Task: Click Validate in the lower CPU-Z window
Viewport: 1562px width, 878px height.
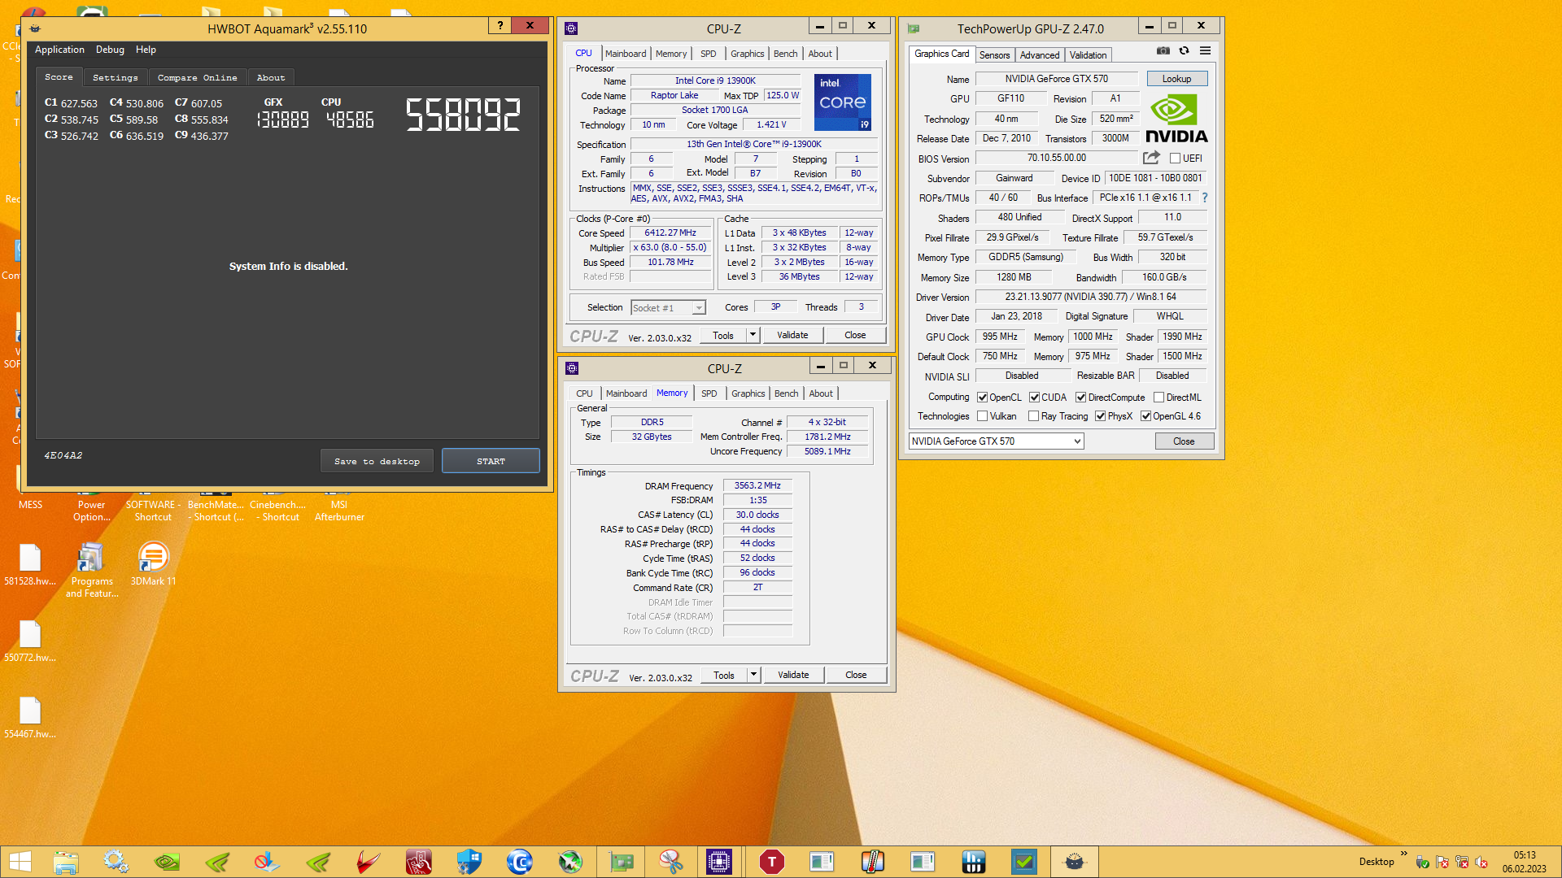Action: pos(793,675)
